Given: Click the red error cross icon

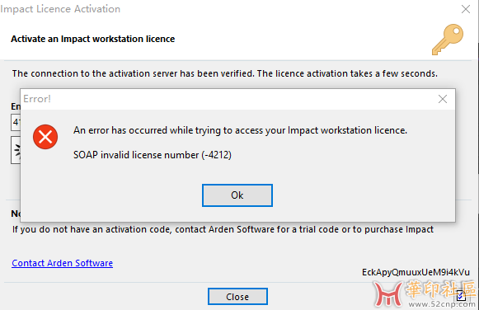Looking at the screenshot, I should 45,137.
